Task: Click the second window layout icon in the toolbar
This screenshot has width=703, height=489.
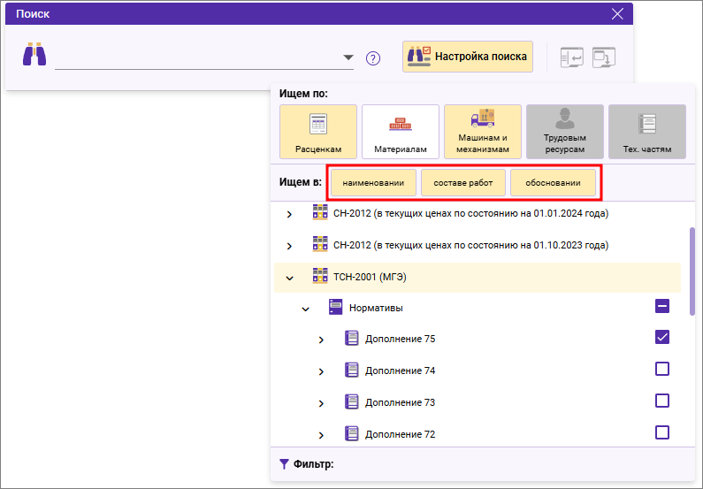Action: pos(603,57)
